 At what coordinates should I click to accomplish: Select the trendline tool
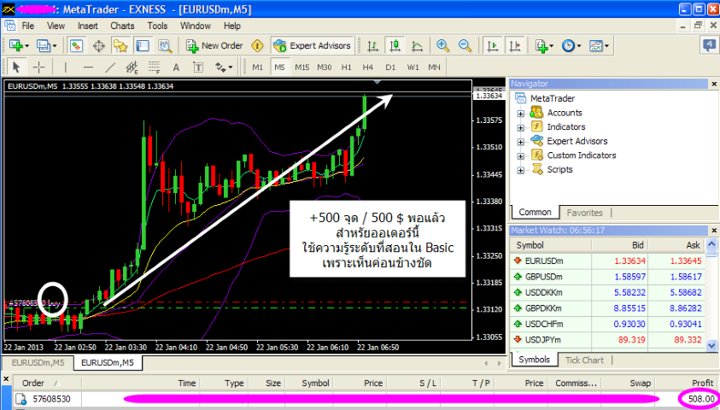[x=109, y=67]
